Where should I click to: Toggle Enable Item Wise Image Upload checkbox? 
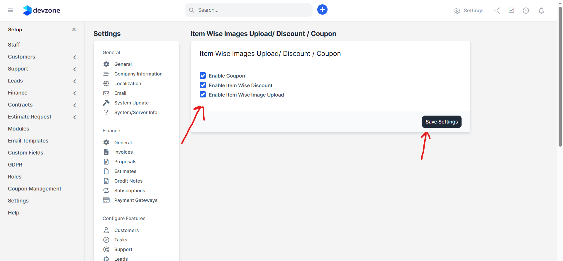[x=203, y=95]
